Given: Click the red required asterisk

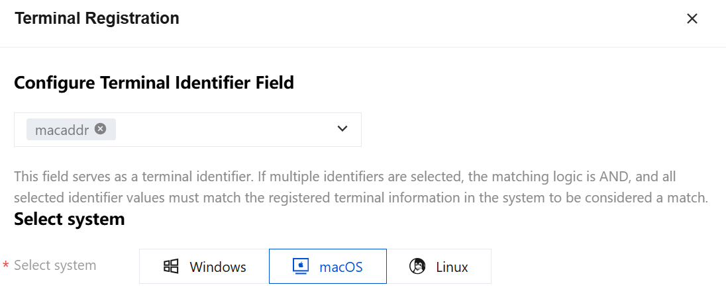Looking at the screenshot, I should coord(6,266).
